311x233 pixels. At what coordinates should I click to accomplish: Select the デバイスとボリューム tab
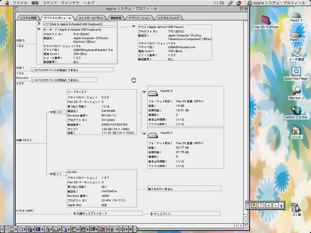[x=57, y=18]
